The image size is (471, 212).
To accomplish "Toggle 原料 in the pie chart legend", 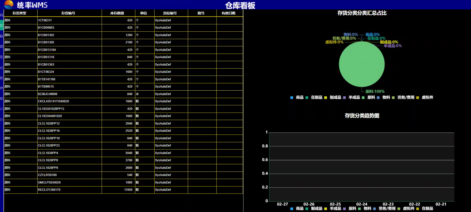I will pos(371,97).
